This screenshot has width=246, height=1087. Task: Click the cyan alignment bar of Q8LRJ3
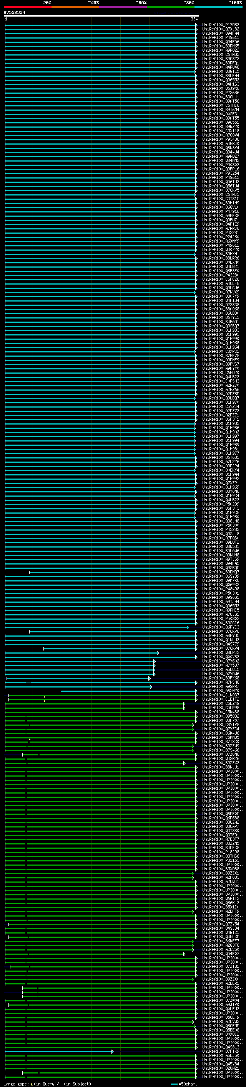coord(82,653)
